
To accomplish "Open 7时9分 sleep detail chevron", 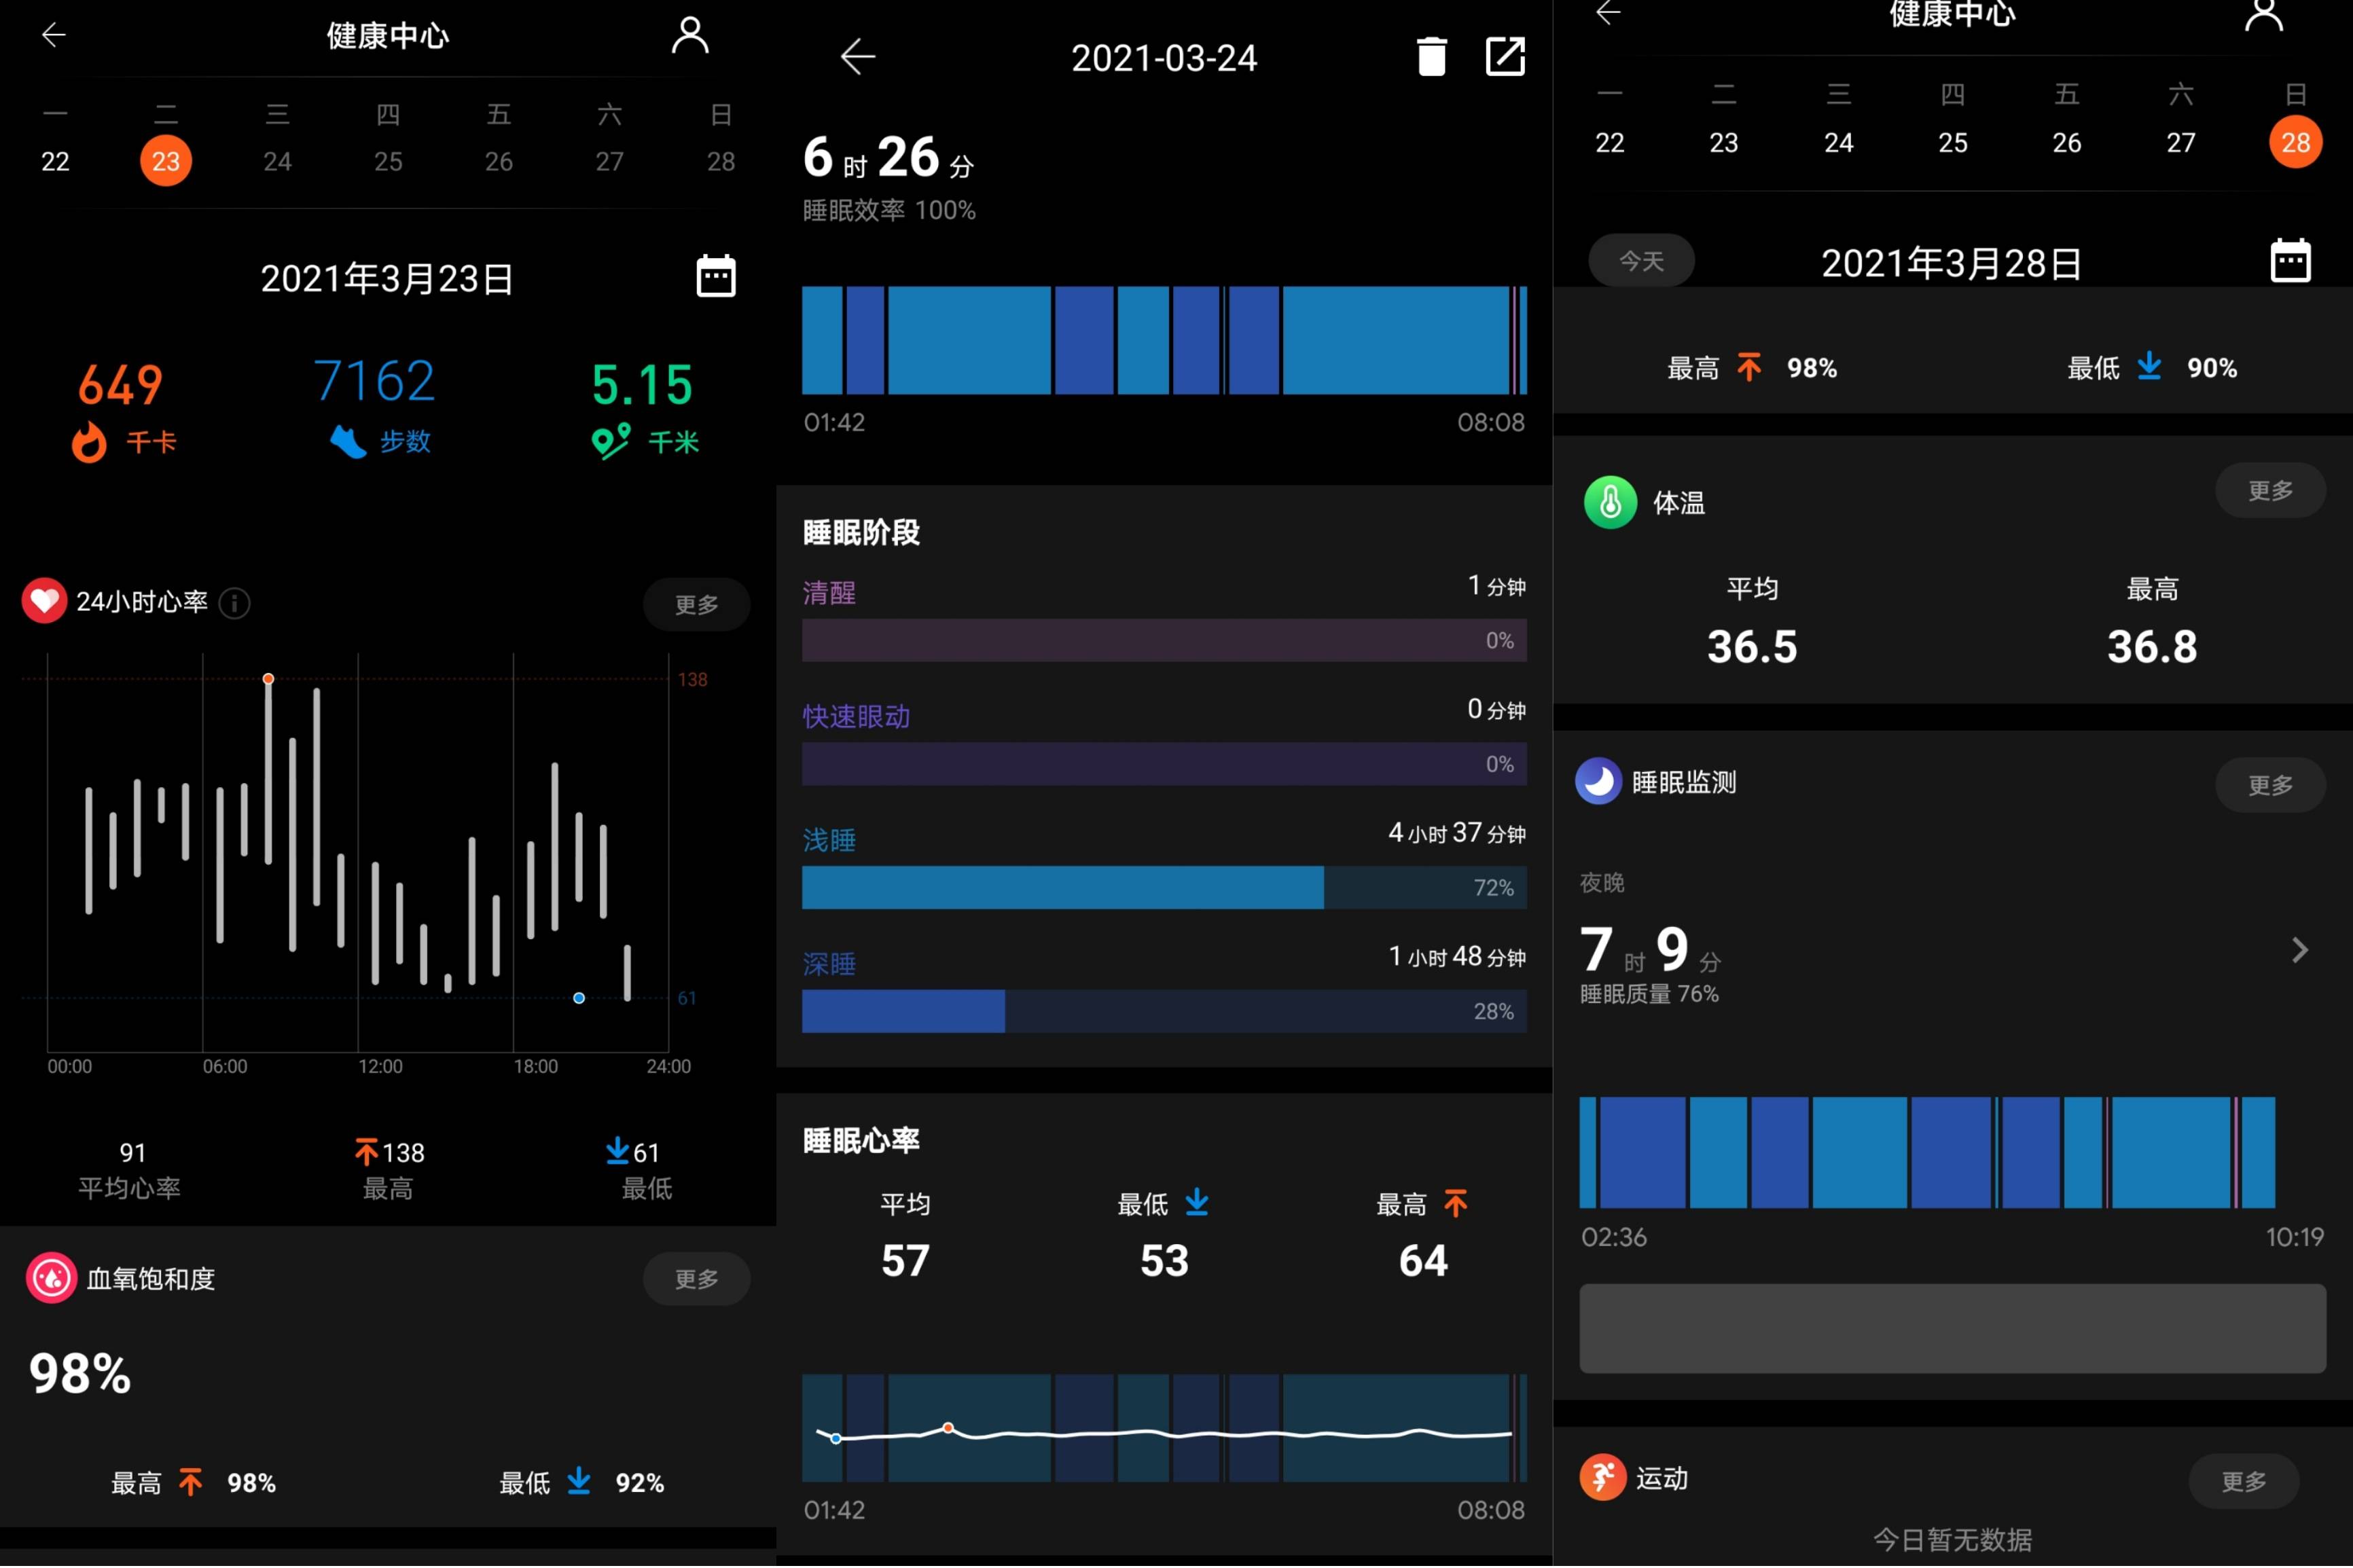I will 2299,950.
